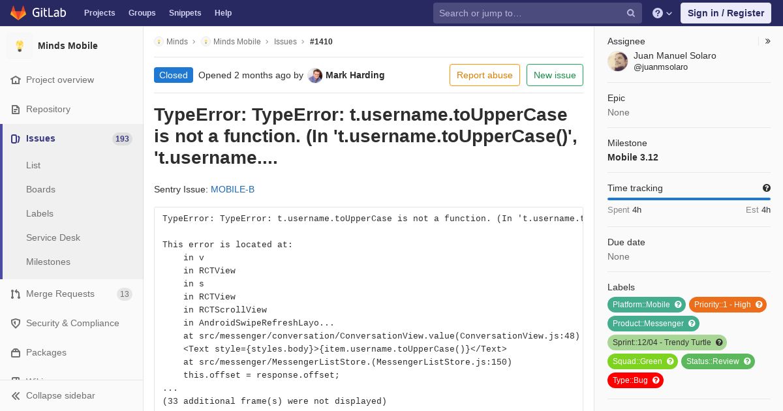This screenshot has height=411, width=783.
Task: Collapse the right sidebar with double-arrow
Action: [x=768, y=41]
